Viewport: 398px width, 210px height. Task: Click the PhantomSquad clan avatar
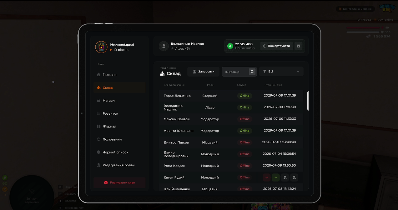click(x=101, y=47)
